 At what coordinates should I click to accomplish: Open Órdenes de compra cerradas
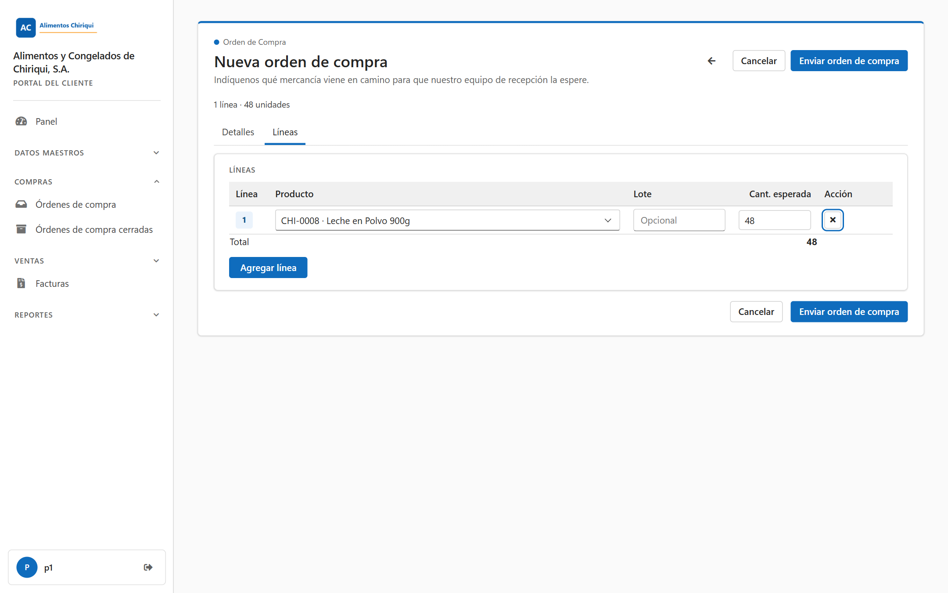pyautogui.click(x=94, y=229)
